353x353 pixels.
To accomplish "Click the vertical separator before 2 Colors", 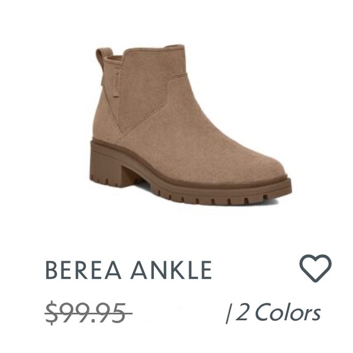I will pos(228,314).
